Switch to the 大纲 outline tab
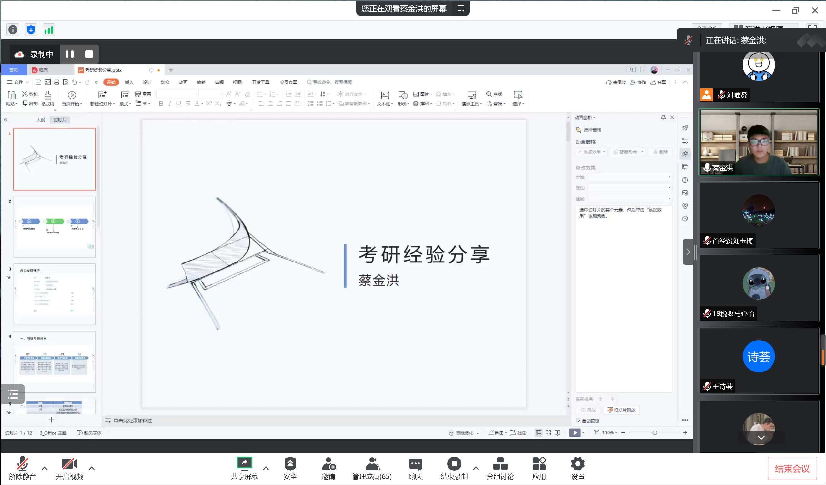This screenshot has height=485, width=826. [41, 120]
